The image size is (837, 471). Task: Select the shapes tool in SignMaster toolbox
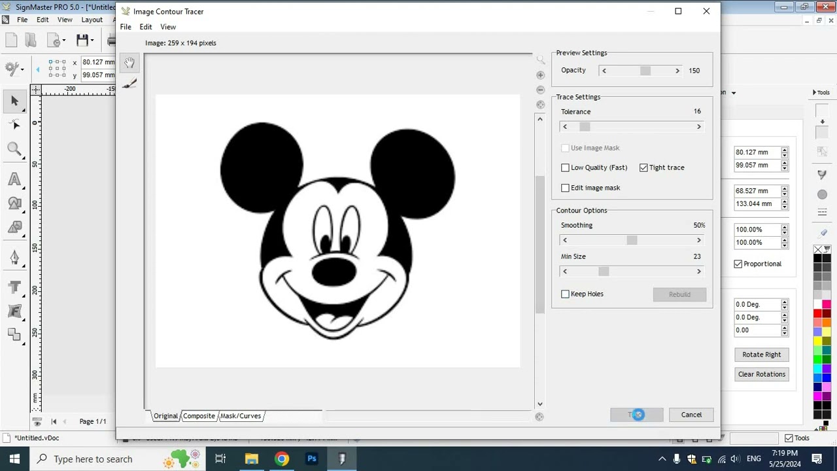coord(14,203)
